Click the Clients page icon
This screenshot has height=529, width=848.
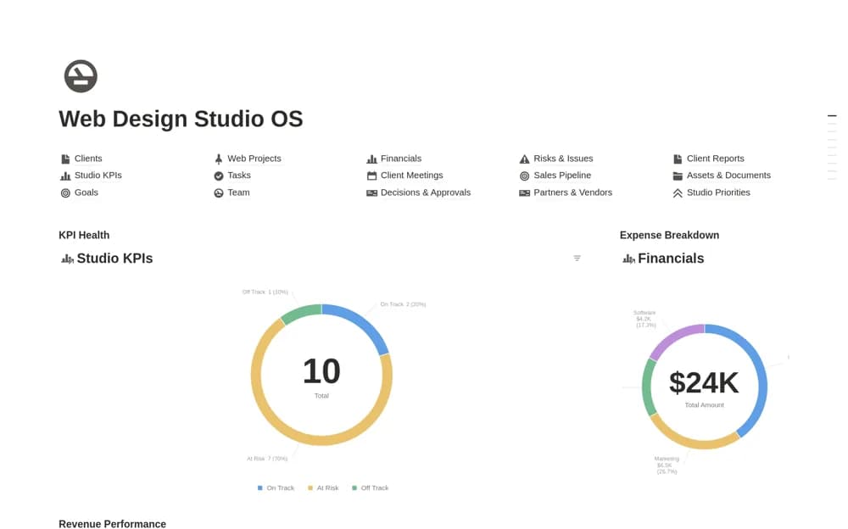click(x=65, y=159)
